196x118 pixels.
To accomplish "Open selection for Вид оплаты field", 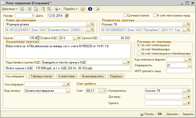I will 68,91.
